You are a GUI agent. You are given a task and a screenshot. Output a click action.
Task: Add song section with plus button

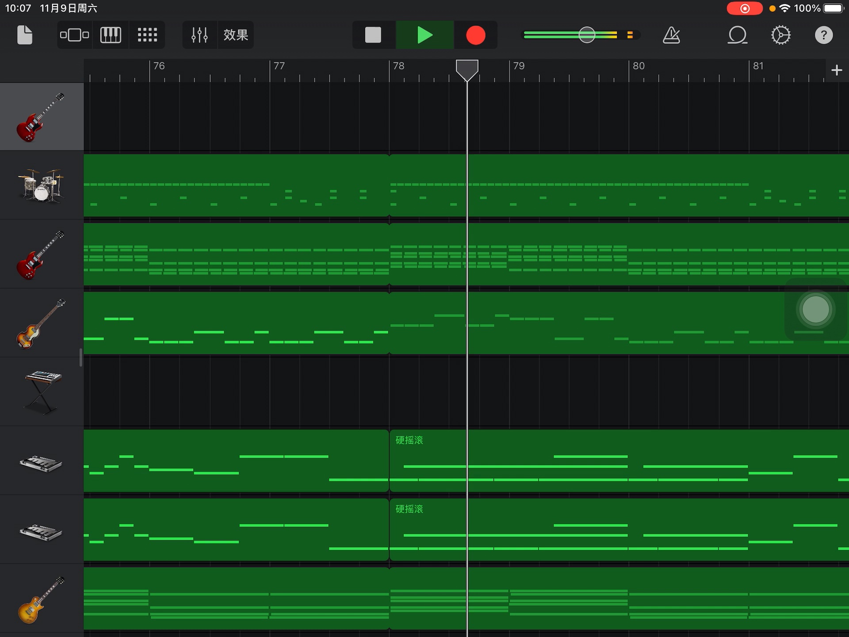[x=837, y=70]
